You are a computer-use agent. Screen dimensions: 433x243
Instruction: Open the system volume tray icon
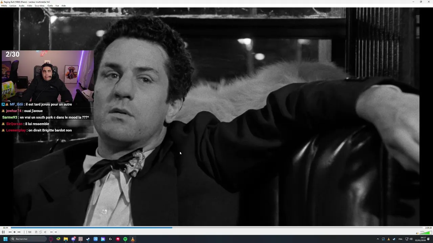coord(411,239)
